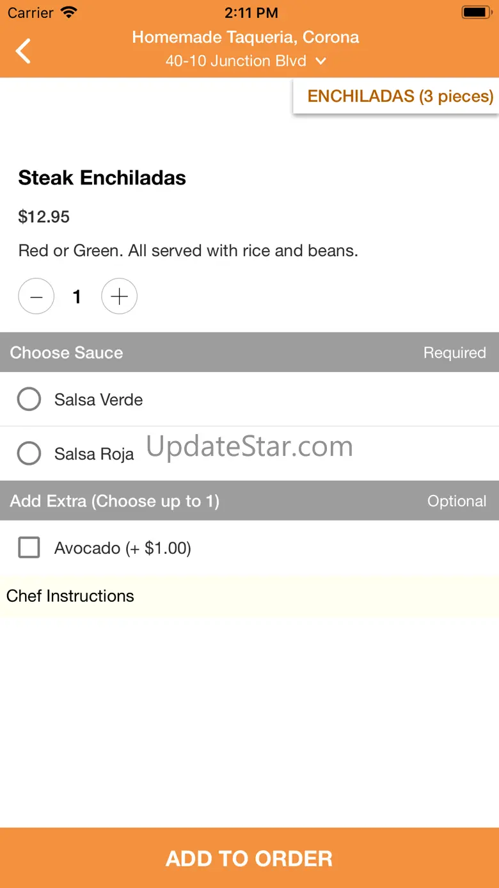Tap the Steak Enchiladas item title
This screenshot has width=499, height=888.
point(102,178)
